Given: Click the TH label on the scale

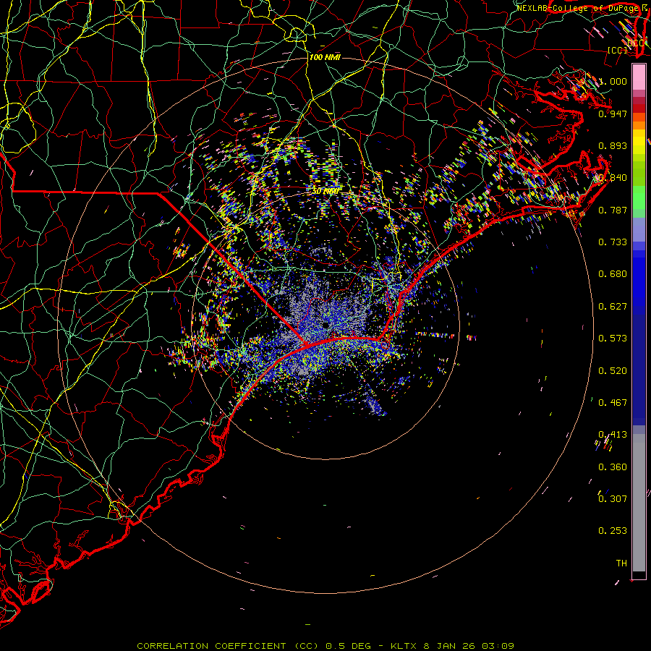Looking at the screenshot, I should (x=621, y=563).
